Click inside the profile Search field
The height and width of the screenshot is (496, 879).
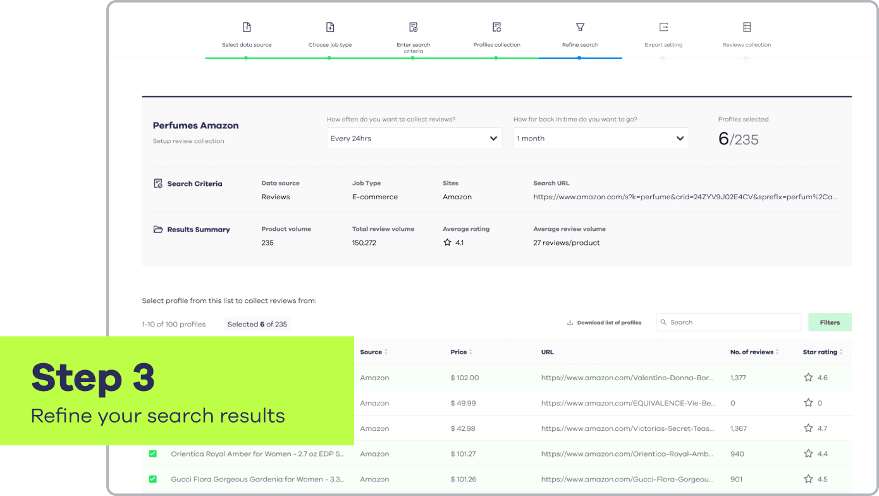click(x=727, y=322)
